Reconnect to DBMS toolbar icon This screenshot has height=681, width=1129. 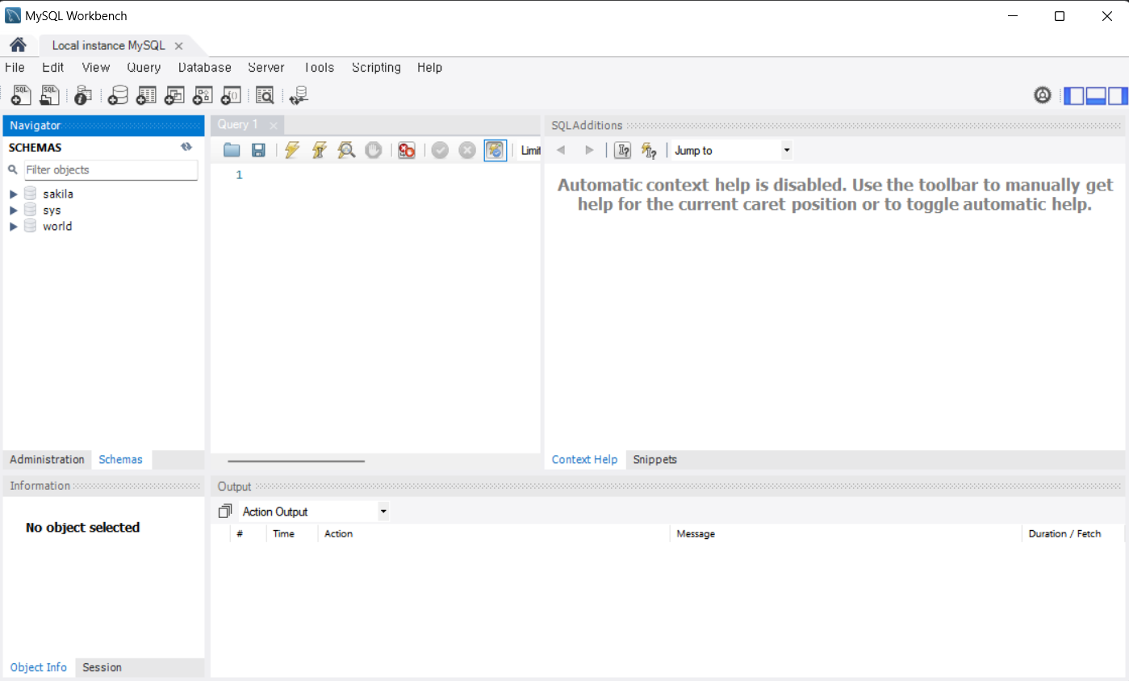pos(299,95)
